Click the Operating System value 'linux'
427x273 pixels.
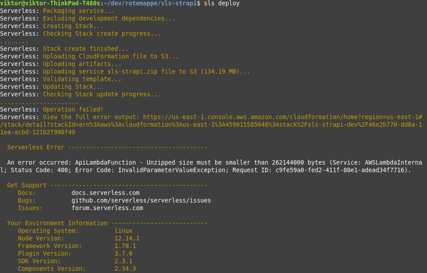[x=123, y=231]
